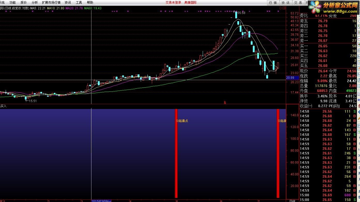This screenshot has height=202, width=360.
Task: Click the small square icon beside the diamond icon
Action: [x=284, y=8]
